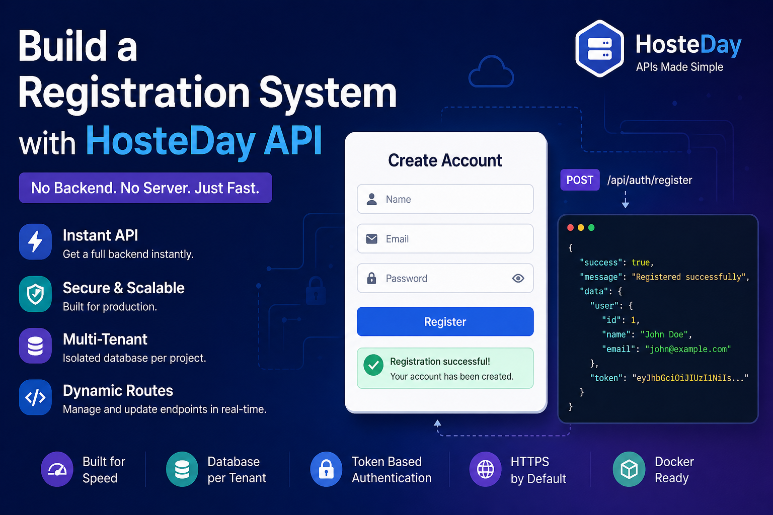This screenshot has width=773, height=515.
Task: Click the Dynamic Routes heading
Action: [118, 391]
